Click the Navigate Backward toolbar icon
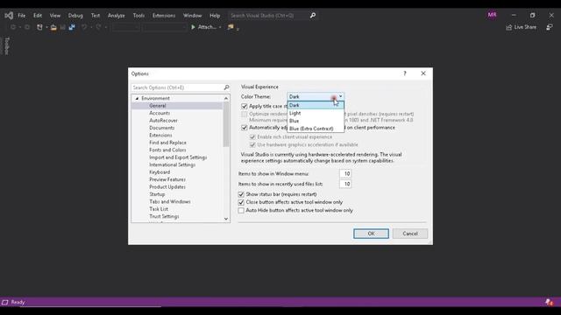Screen dimensions: 561x315 13,27
